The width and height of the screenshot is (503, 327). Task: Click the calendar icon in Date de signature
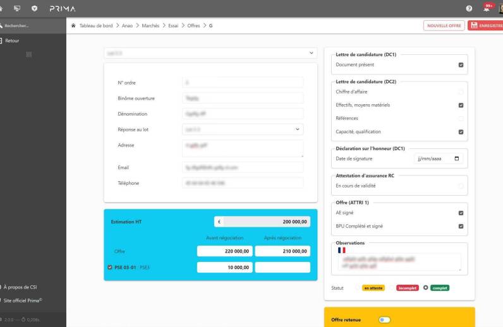[x=458, y=158]
